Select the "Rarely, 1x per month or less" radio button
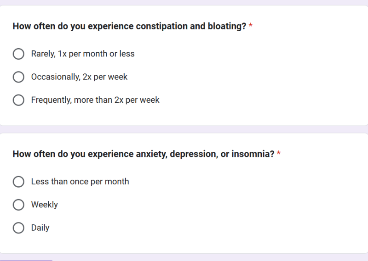This screenshot has width=368, height=261. click(x=18, y=54)
